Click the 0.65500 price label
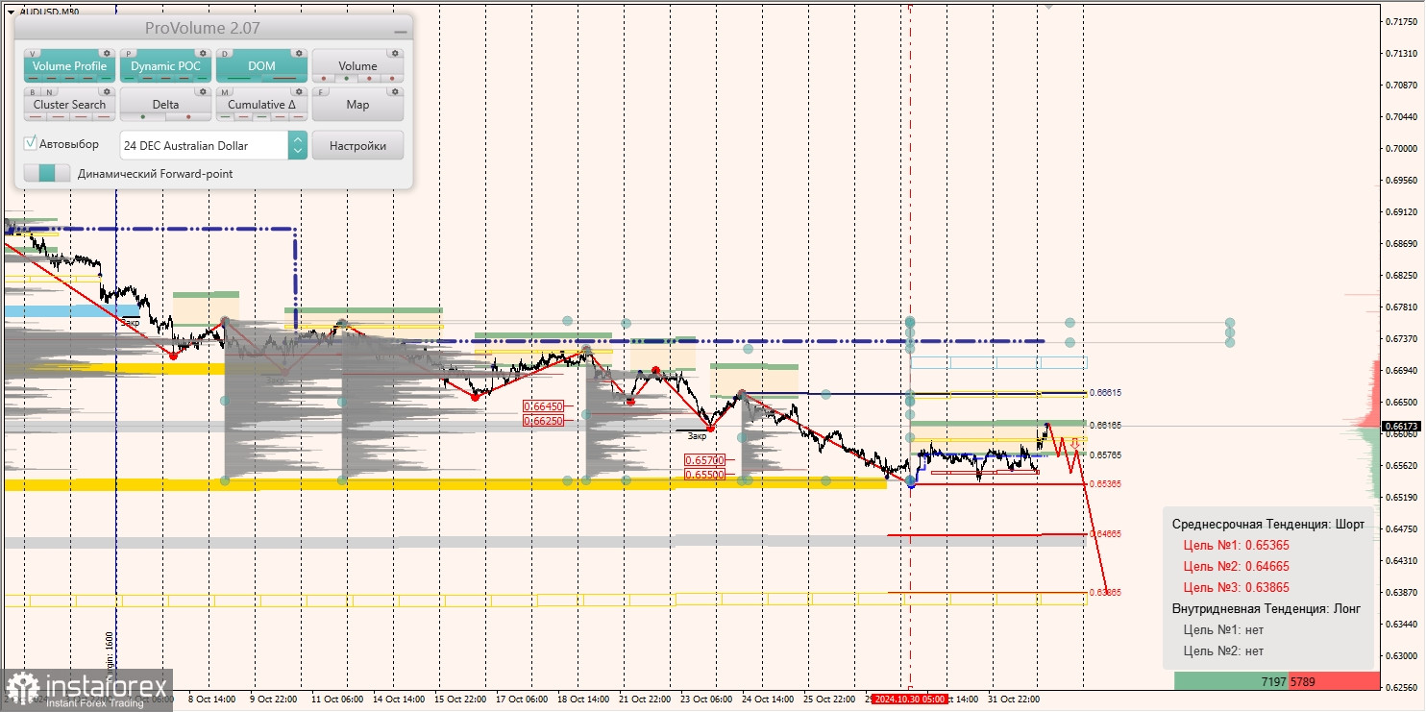The height and width of the screenshot is (712, 1426). pos(704,474)
